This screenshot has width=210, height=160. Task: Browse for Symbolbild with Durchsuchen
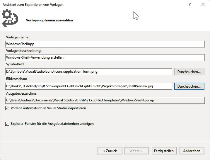tap(189, 72)
